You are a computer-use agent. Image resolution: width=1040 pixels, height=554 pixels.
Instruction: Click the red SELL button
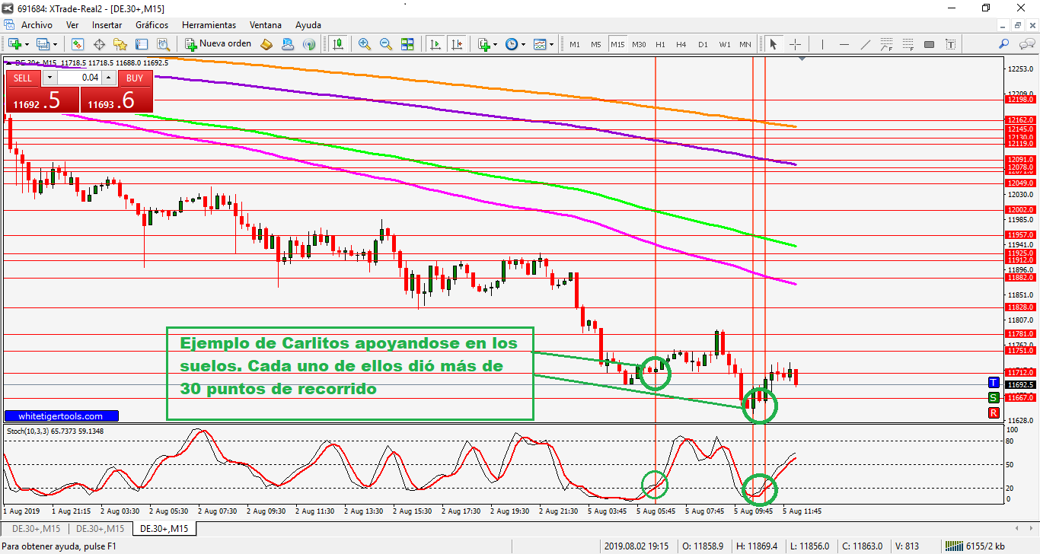point(23,78)
